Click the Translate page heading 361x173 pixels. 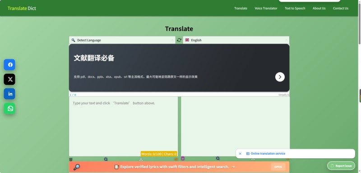click(179, 29)
